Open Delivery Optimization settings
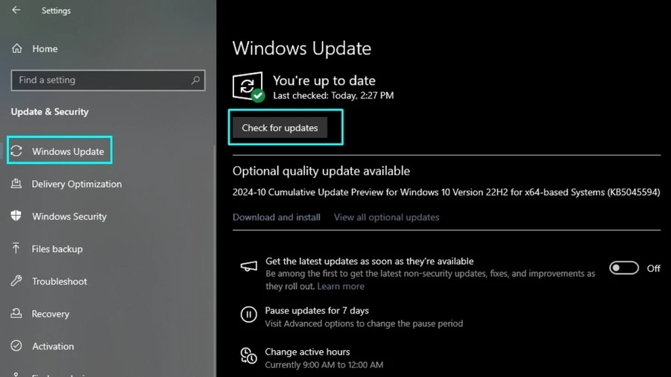The image size is (671, 377). pyautogui.click(x=77, y=184)
